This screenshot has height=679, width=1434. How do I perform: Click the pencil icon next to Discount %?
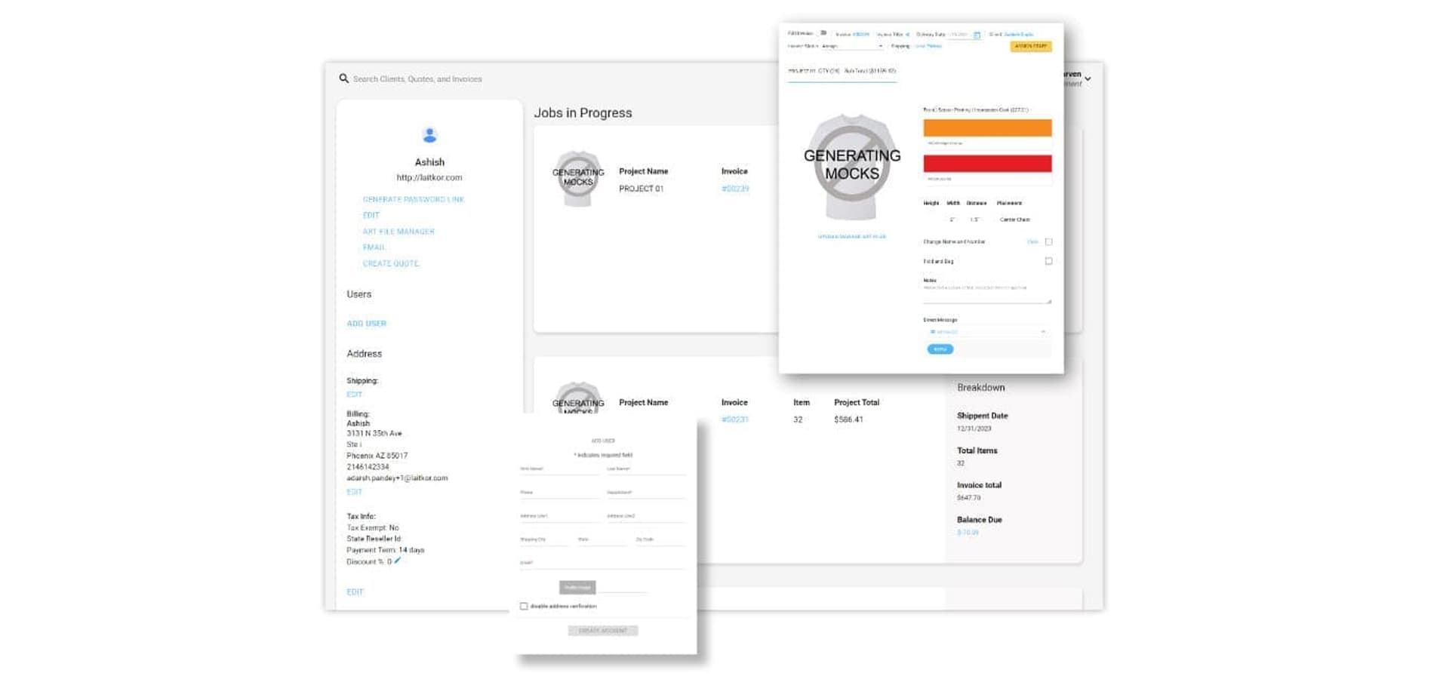[398, 561]
